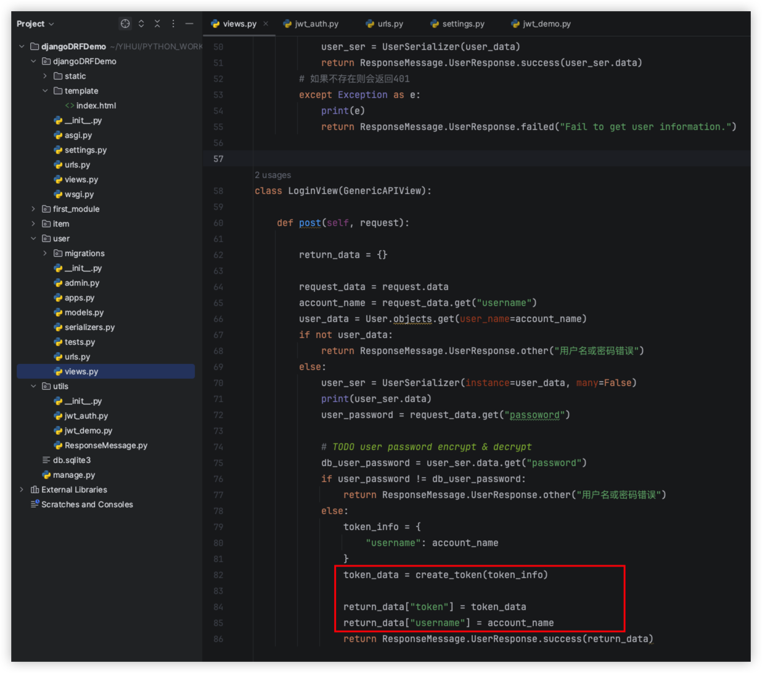
Task: Click the Collapse All icon in Project panel
Action: click(157, 23)
